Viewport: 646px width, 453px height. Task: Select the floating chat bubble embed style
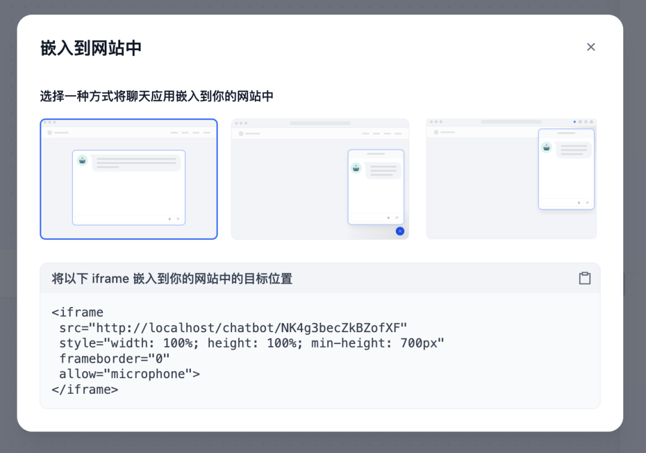pyautogui.click(x=320, y=179)
